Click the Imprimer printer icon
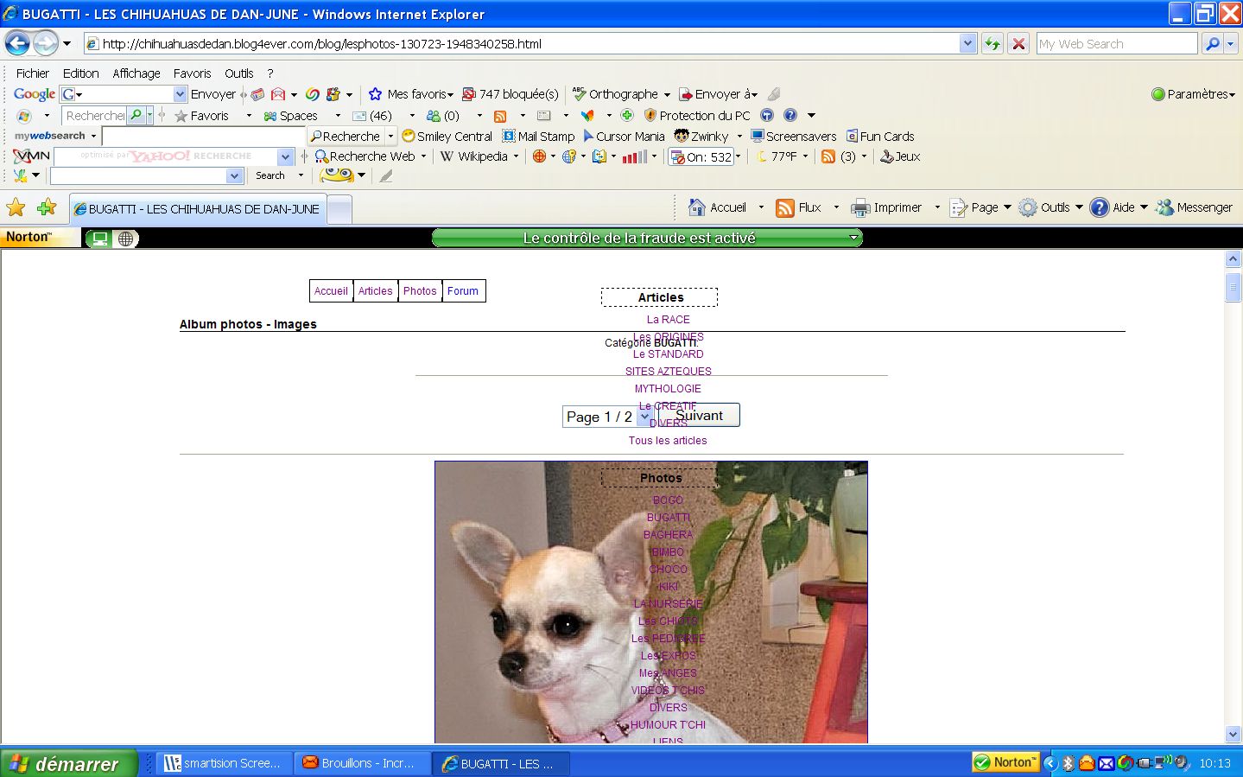The width and height of the screenshot is (1243, 777). (860, 207)
